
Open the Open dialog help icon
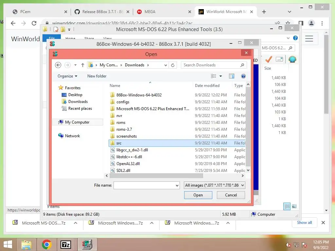(x=243, y=76)
